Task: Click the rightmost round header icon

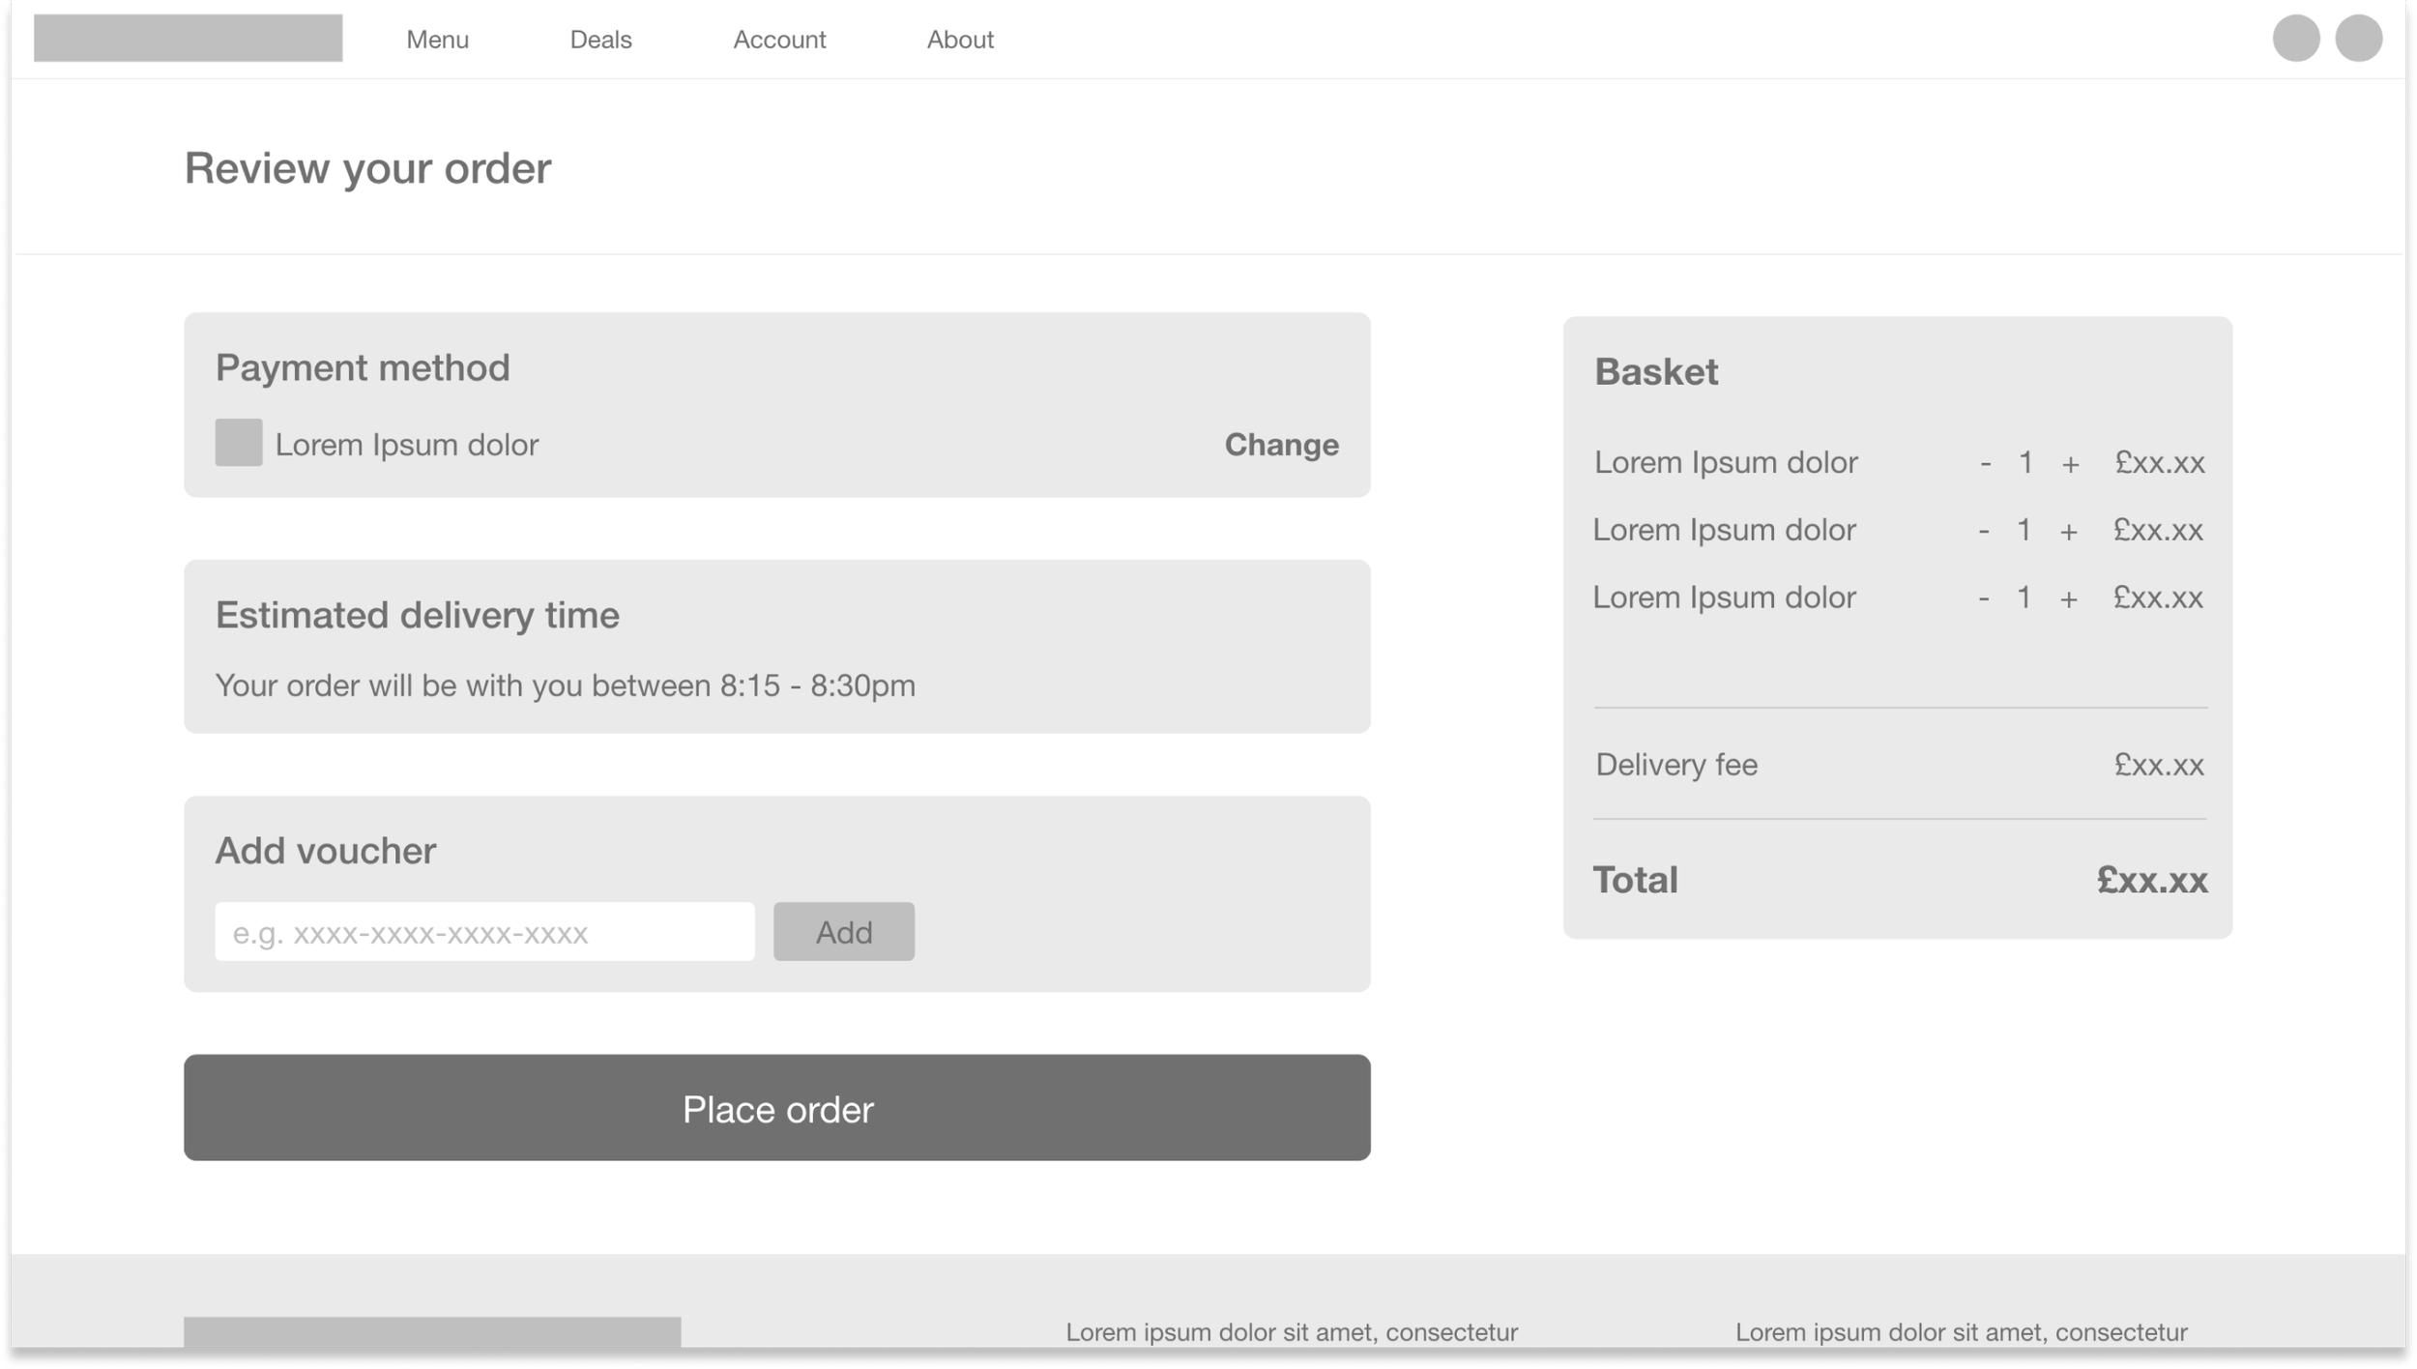Action: pyautogui.click(x=2358, y=39)
